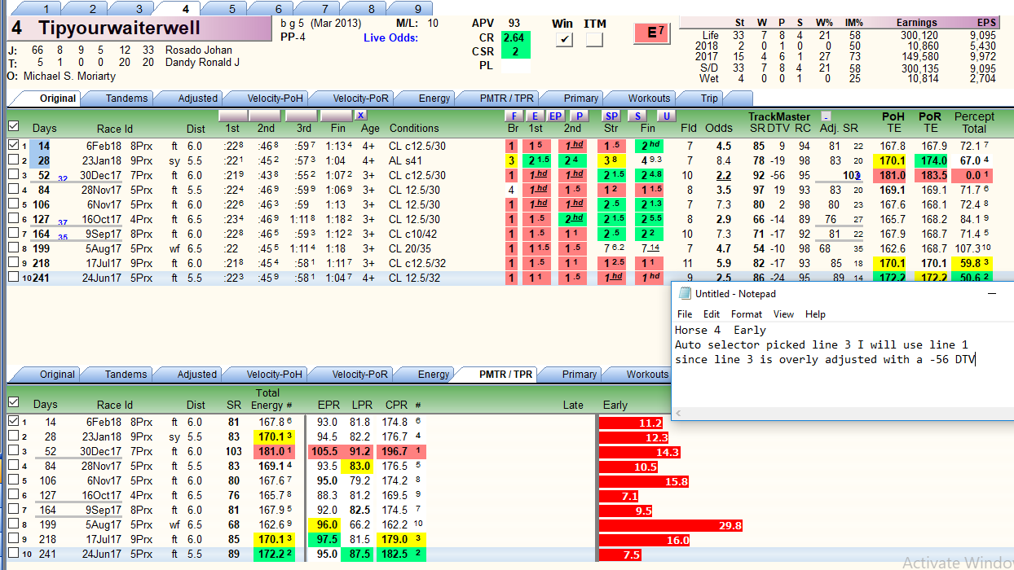
Task: Open the Notepad View menu
Action: (783, 314)
